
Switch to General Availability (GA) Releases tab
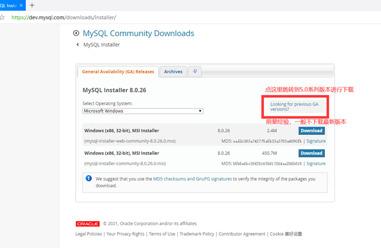coord(118,72)
